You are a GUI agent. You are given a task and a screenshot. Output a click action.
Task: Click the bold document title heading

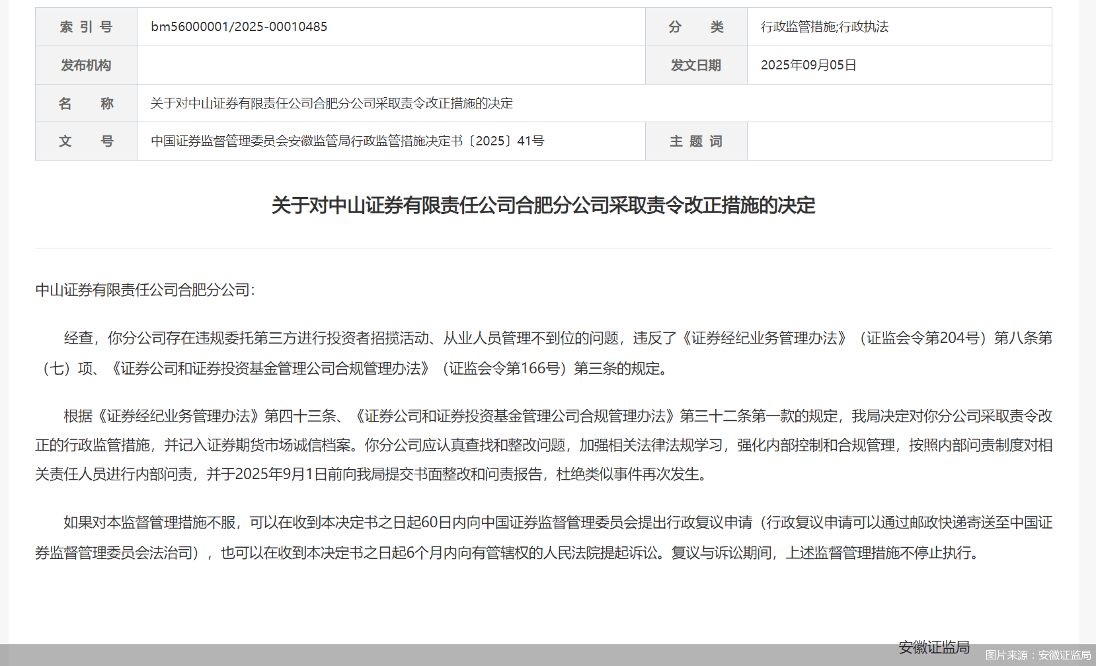pyautogui.click(x=543, y=205)
